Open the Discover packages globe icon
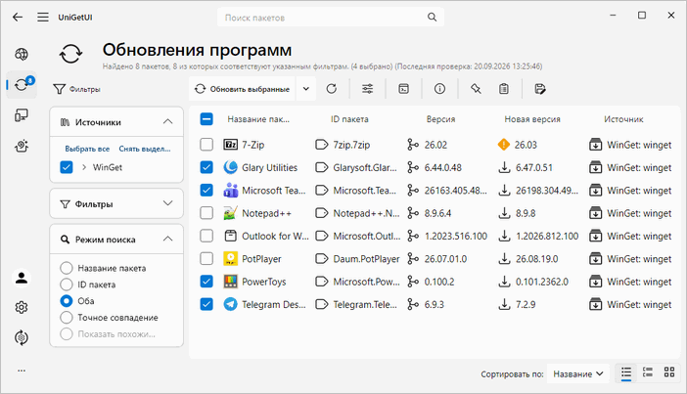This screenshot has width=687, height=394. coord(22,55)
